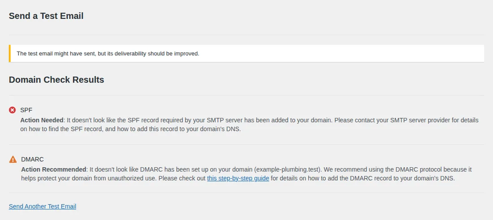Click the "Action Needed" bold text

coord(42,121)
